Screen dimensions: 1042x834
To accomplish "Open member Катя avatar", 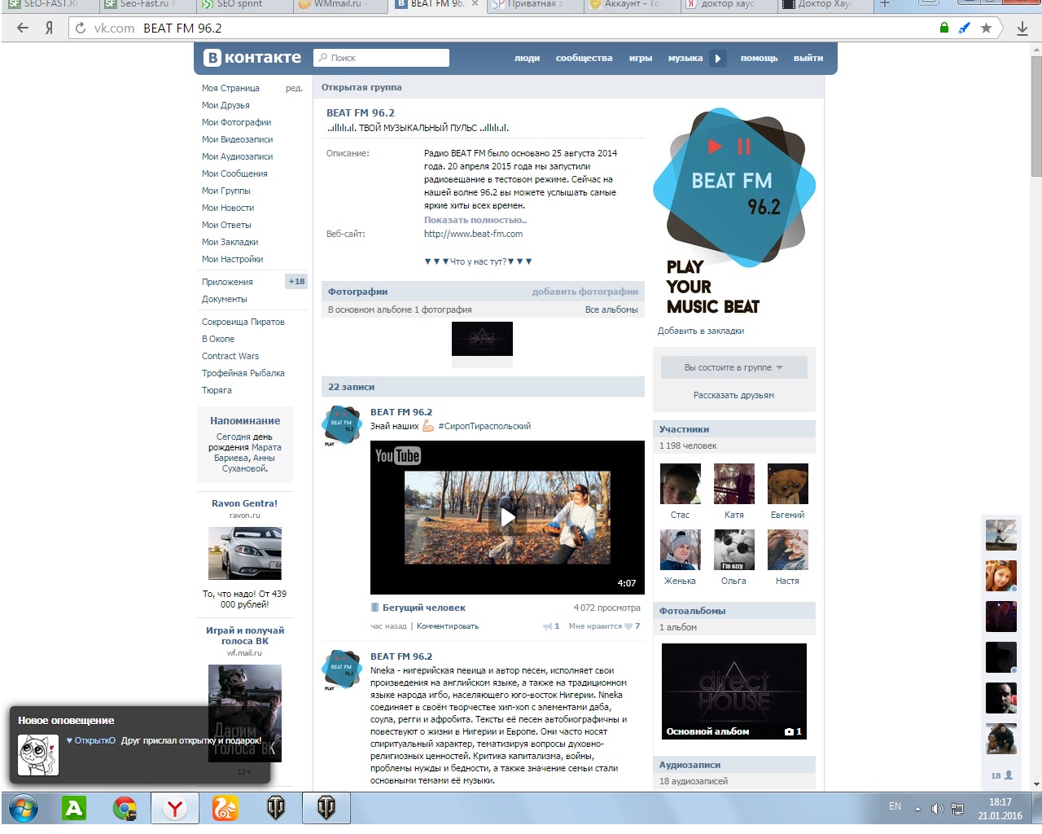I will point(734,484).
